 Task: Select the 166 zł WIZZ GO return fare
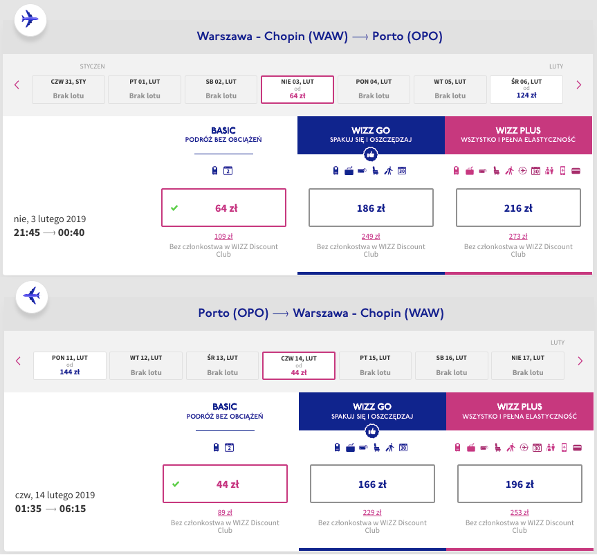(372, 484)
